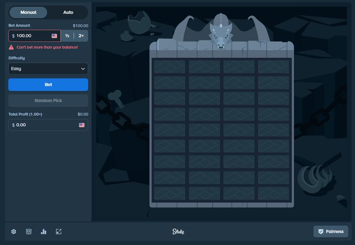Click the Difficulty dropdown chevron arrow
Screen dimensions: 355x245
pyautogui.click(x=83, y=69)
